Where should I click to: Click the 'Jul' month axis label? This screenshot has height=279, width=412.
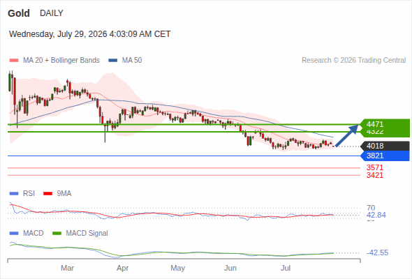286,269
